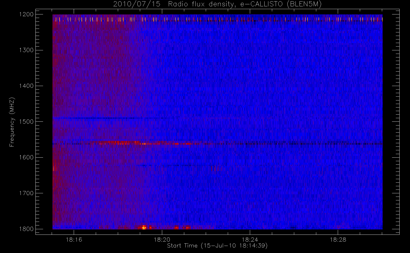
Task: Select the 1500 frequency tick label
Action: (x=26, y=122)
